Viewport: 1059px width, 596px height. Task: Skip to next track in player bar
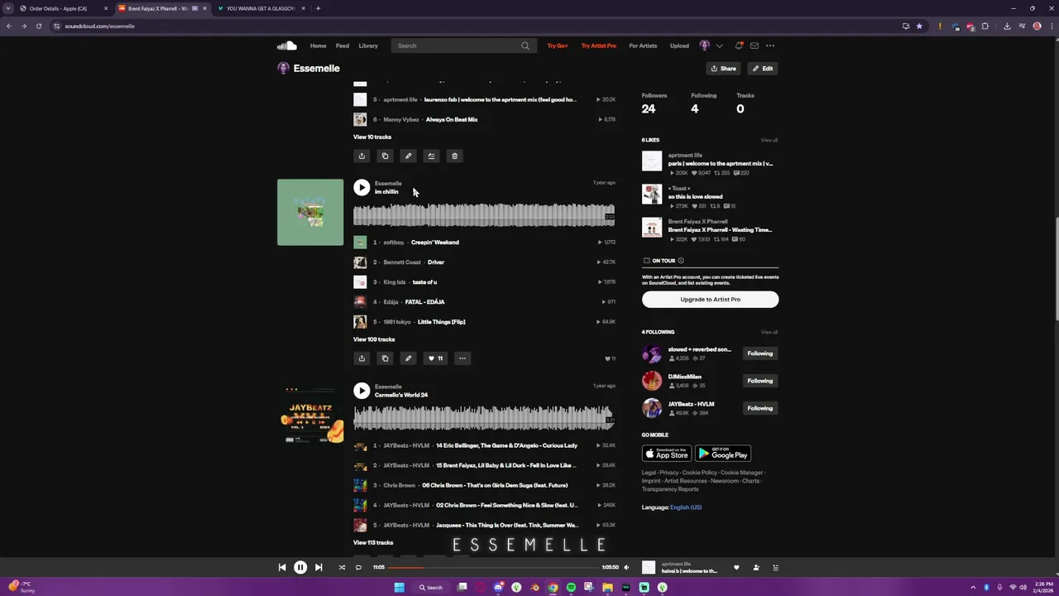pyautogui.click(x=319, y=567)
